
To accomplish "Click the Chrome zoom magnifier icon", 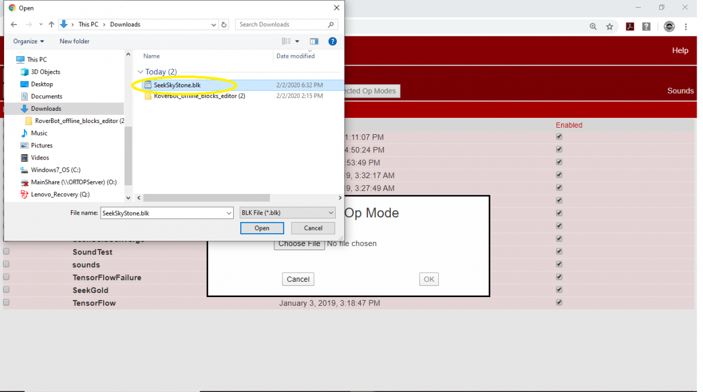I will 593,26.
